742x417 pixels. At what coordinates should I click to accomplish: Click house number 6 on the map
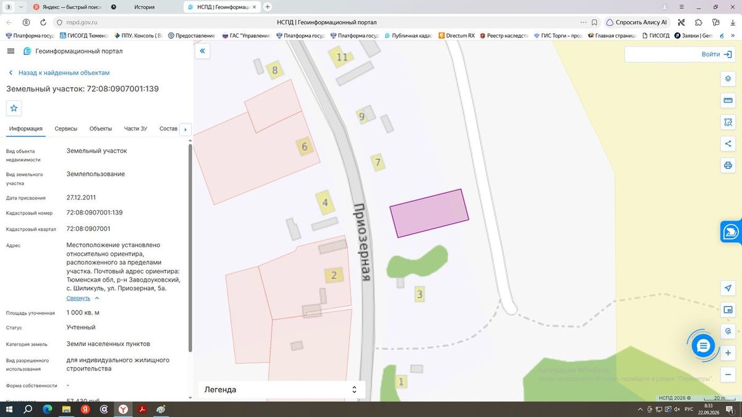[x=304, y=147]
